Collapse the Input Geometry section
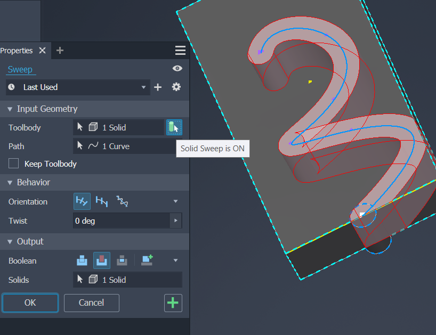The height and width of the screenshot is (335, 436). (x=9, y=109)
